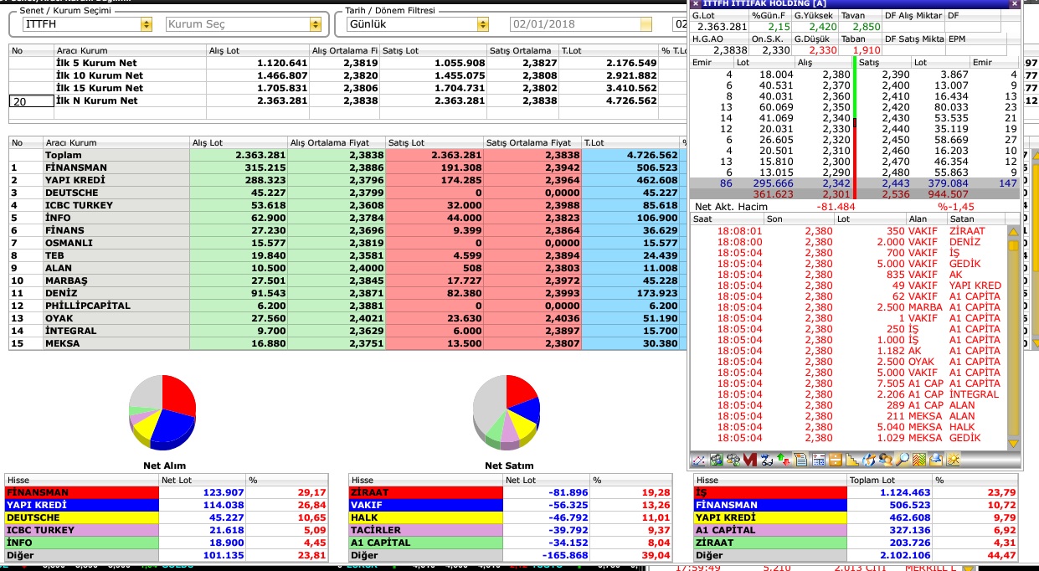
Task: Click the yellow staircase depth icon
Action: [851, 460]
